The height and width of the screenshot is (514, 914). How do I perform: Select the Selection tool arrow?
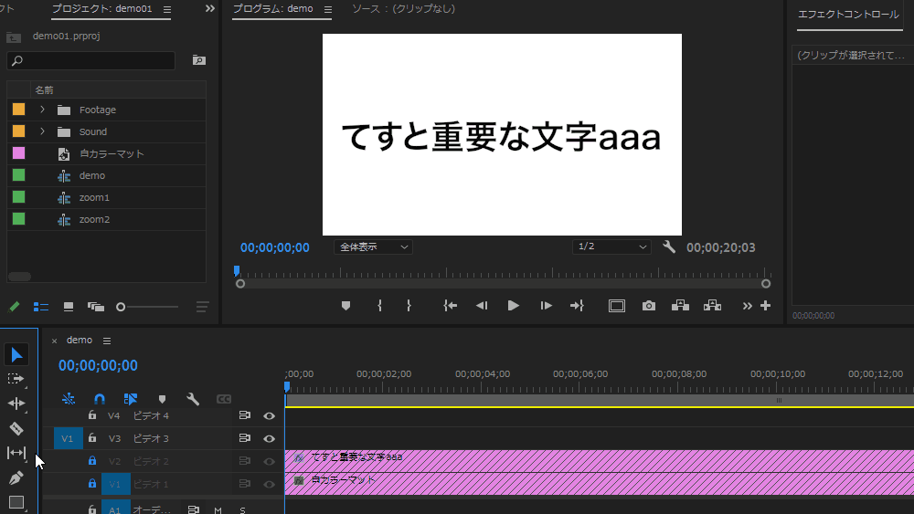[x=16, y=354]
